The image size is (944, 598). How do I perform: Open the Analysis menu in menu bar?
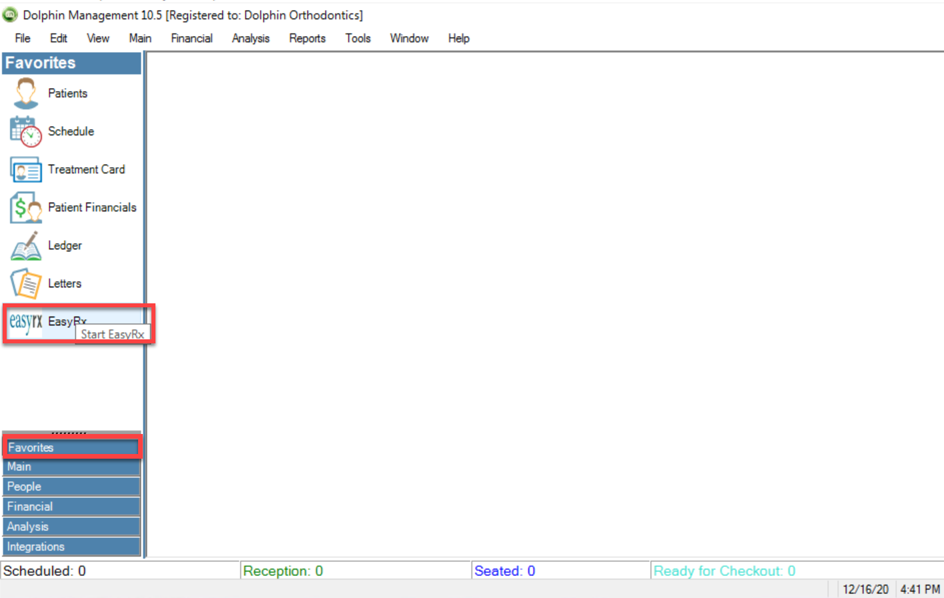point(251,39)
